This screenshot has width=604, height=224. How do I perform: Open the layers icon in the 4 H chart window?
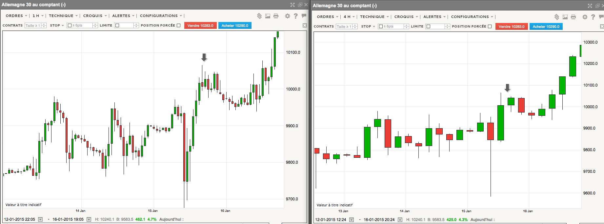557,17
